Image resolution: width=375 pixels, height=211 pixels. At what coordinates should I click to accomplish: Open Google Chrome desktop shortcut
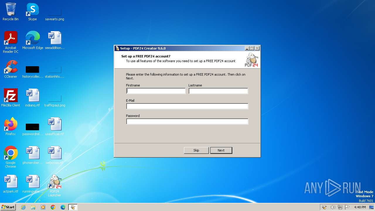[11, 157]
